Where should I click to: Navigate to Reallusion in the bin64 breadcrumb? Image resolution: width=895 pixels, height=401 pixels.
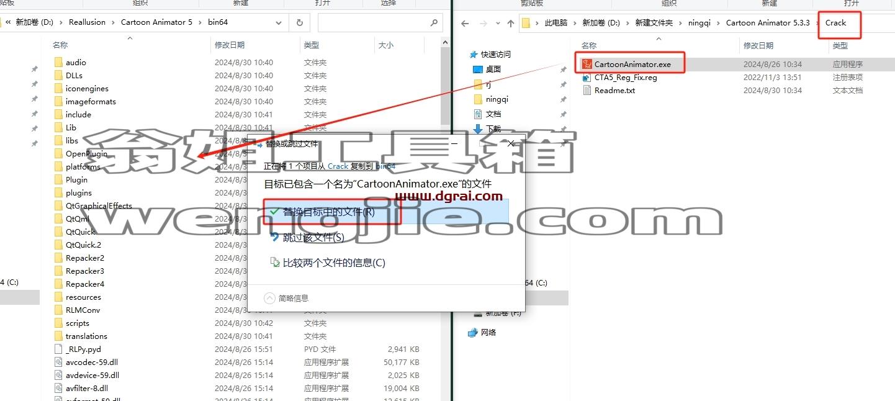(87, 22)
